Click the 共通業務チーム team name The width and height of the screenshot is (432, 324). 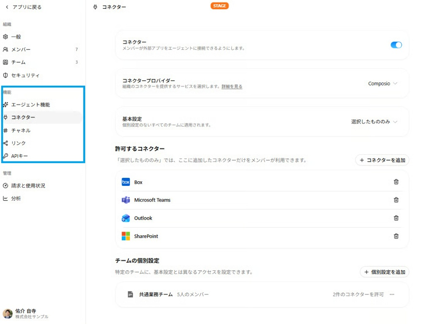click(x=156, y=294)
